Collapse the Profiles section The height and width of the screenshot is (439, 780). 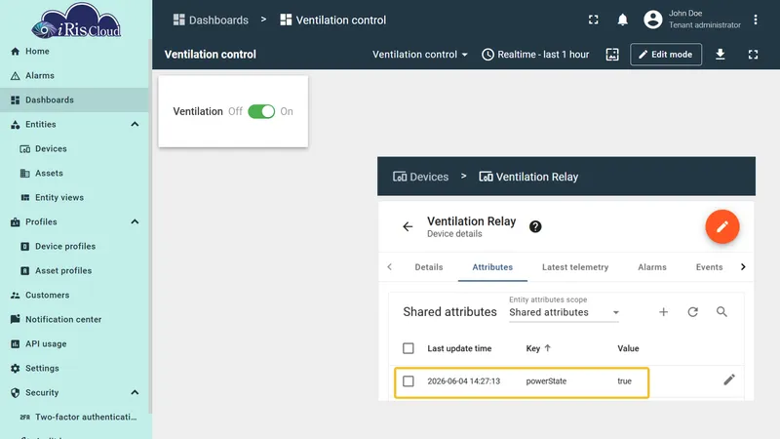point(135,222)
